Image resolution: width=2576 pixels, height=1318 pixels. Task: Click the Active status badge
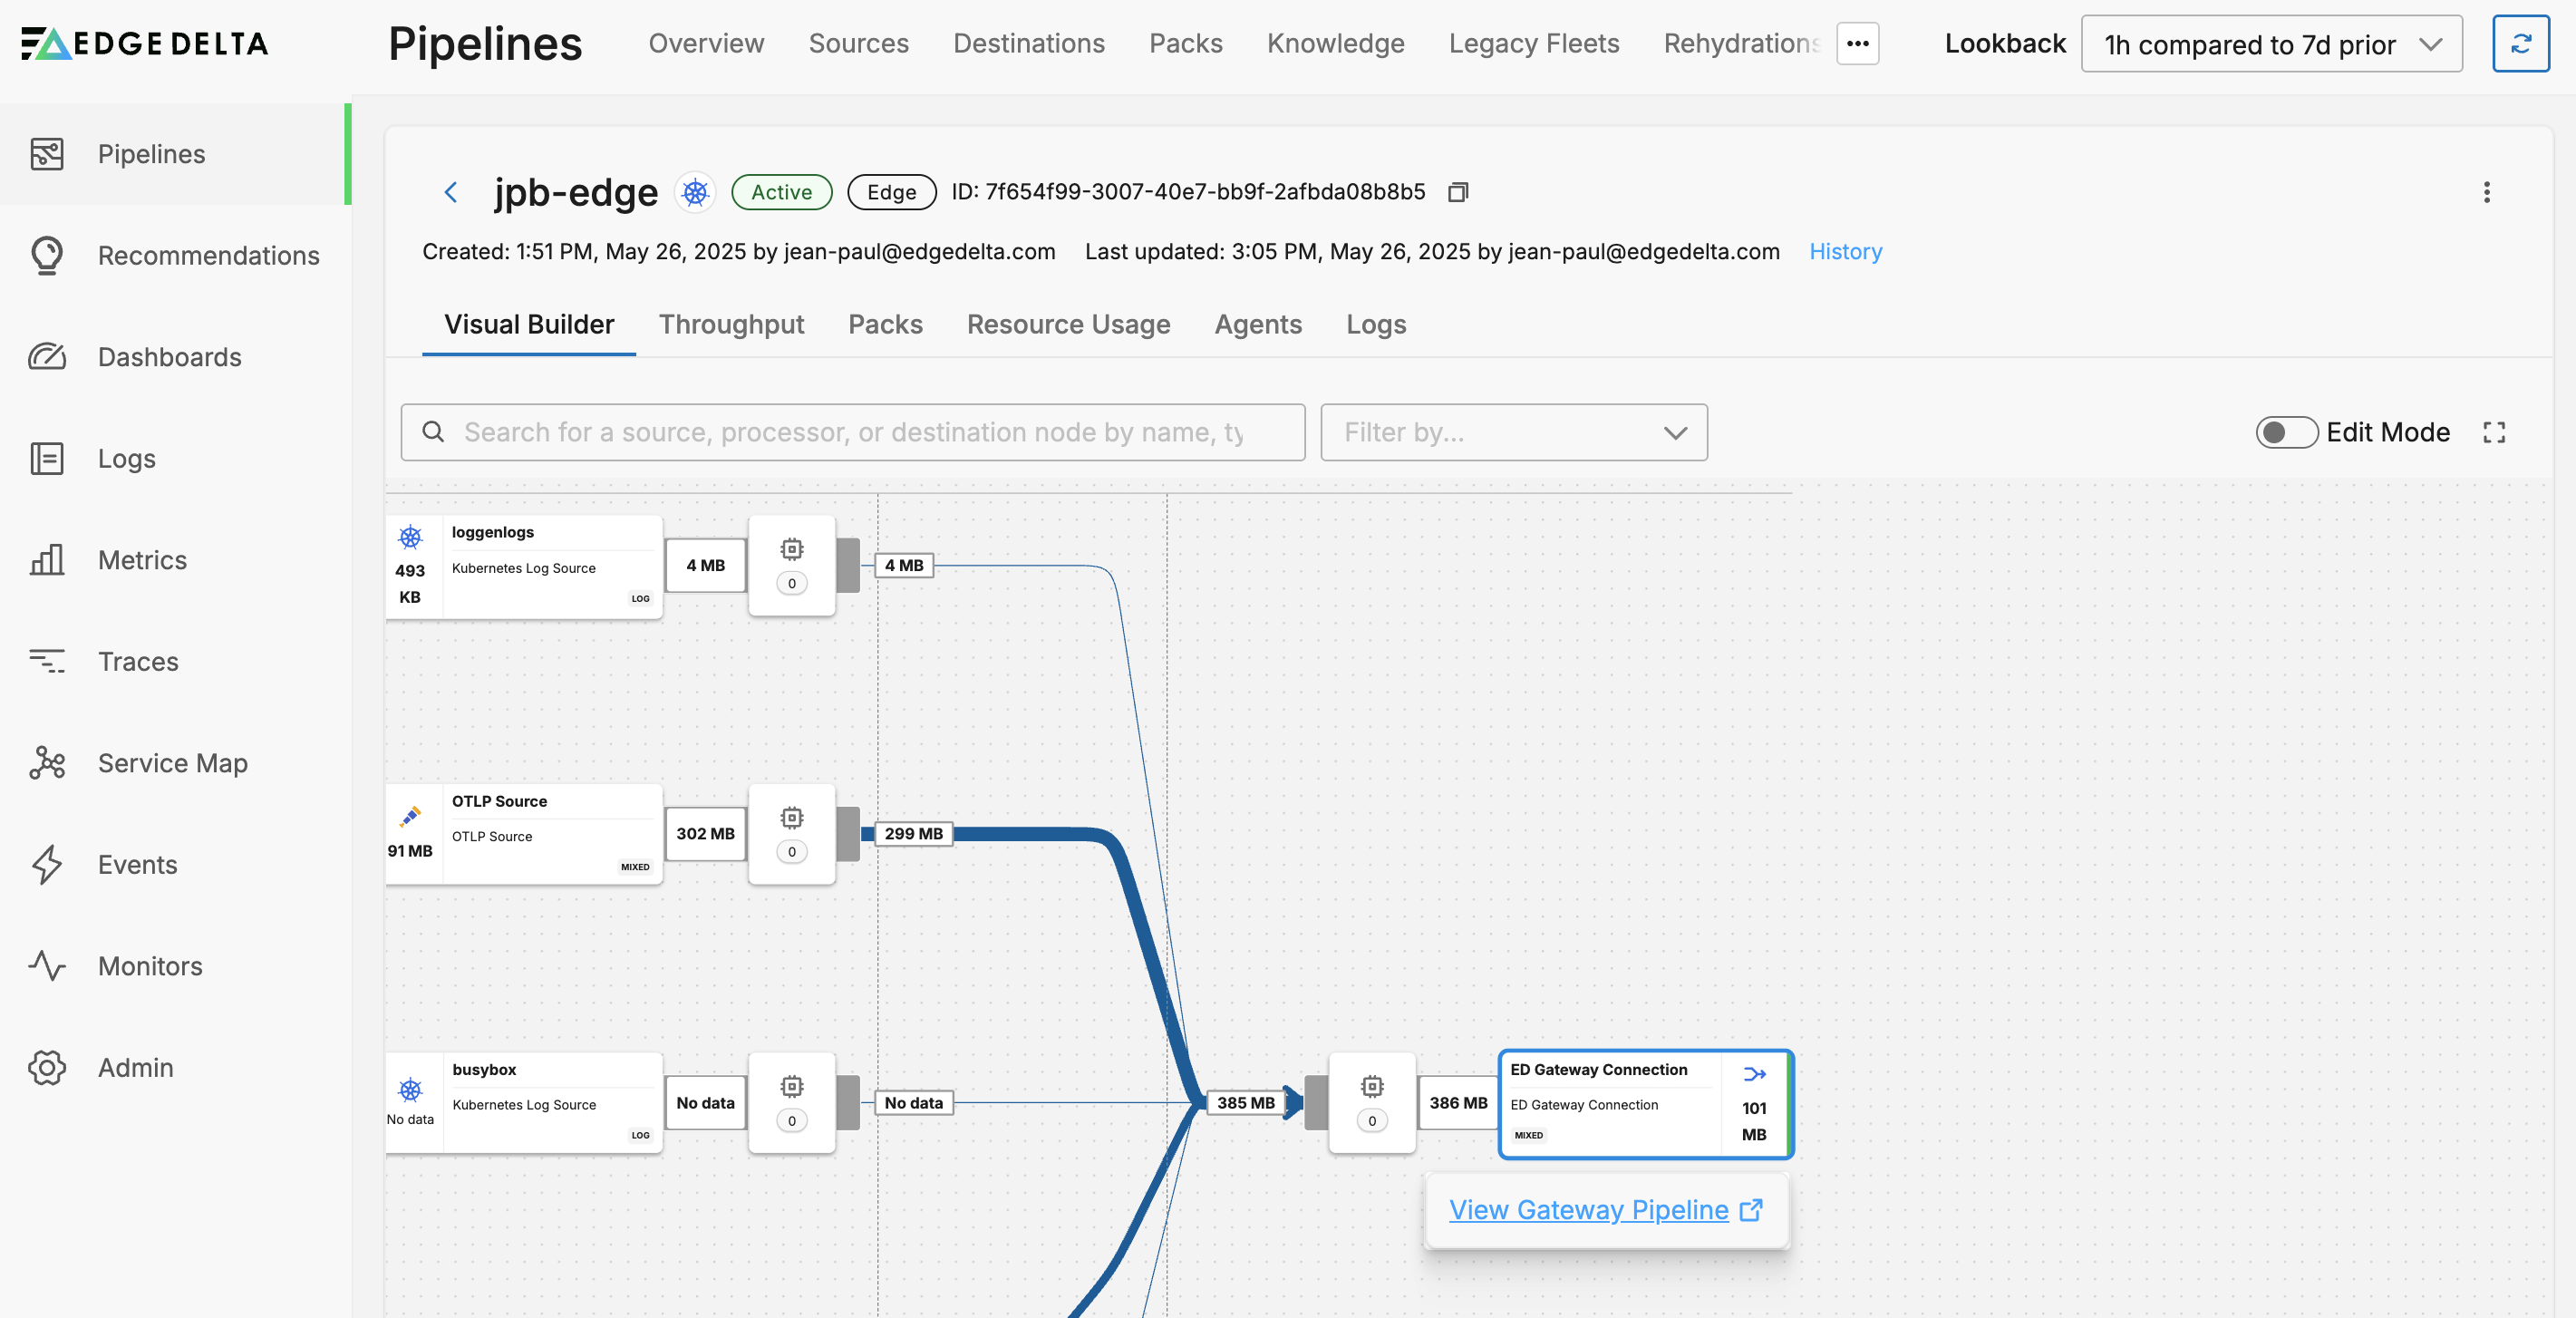(781, 192)
